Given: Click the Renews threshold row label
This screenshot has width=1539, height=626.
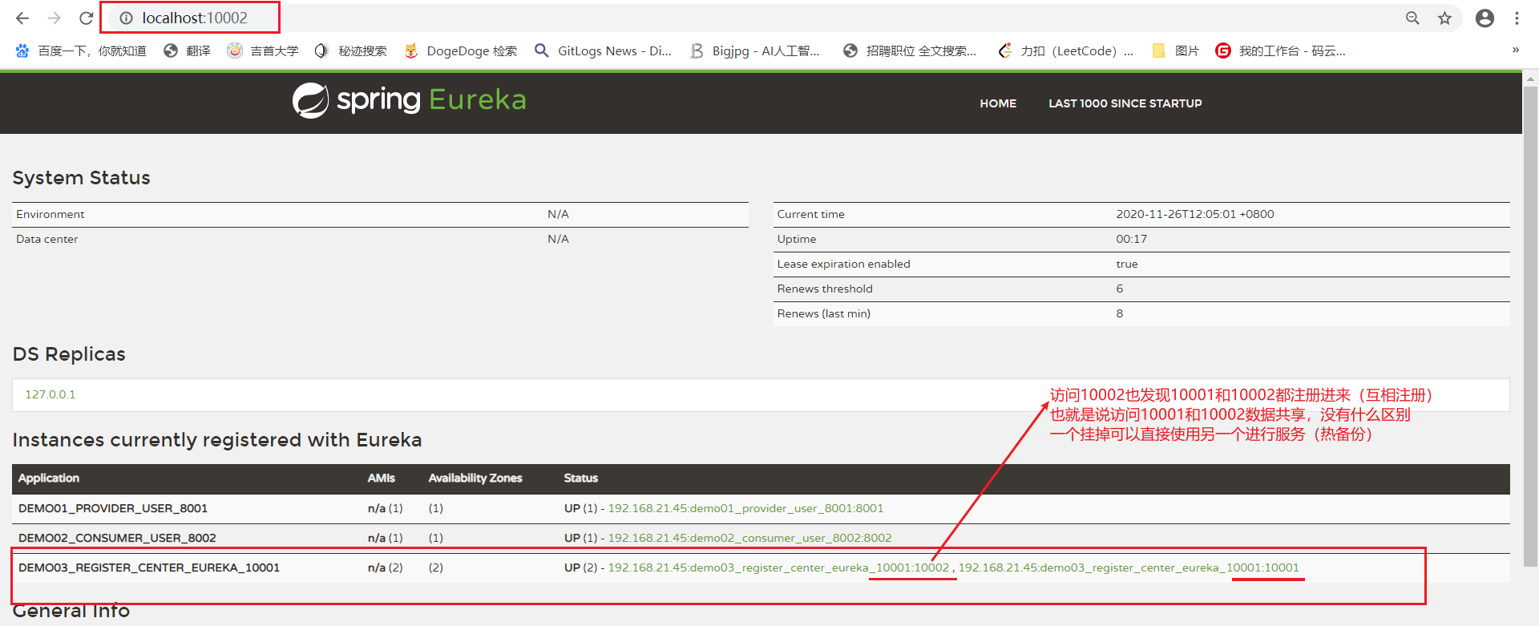Looking at the screenshot, I should (x=825, y=289).
